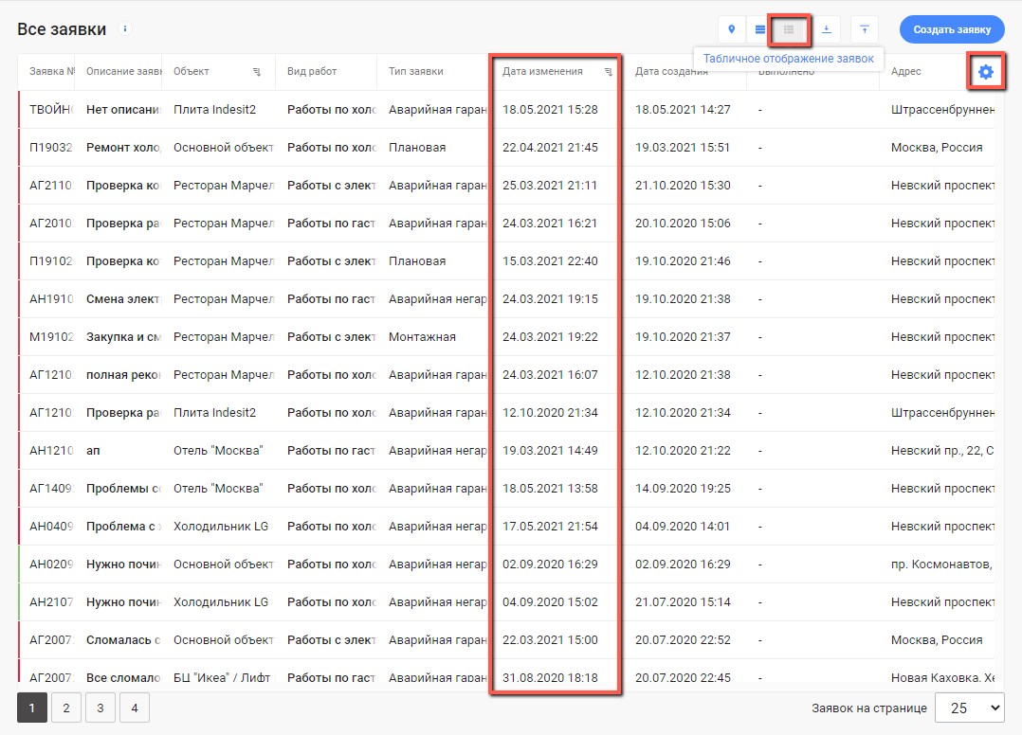Click date 31.08.2020 18:18
The image size is (1022, 735).
550,678
